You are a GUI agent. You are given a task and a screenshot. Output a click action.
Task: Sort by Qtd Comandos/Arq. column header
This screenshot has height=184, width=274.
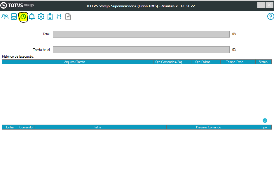coord(172,62)
